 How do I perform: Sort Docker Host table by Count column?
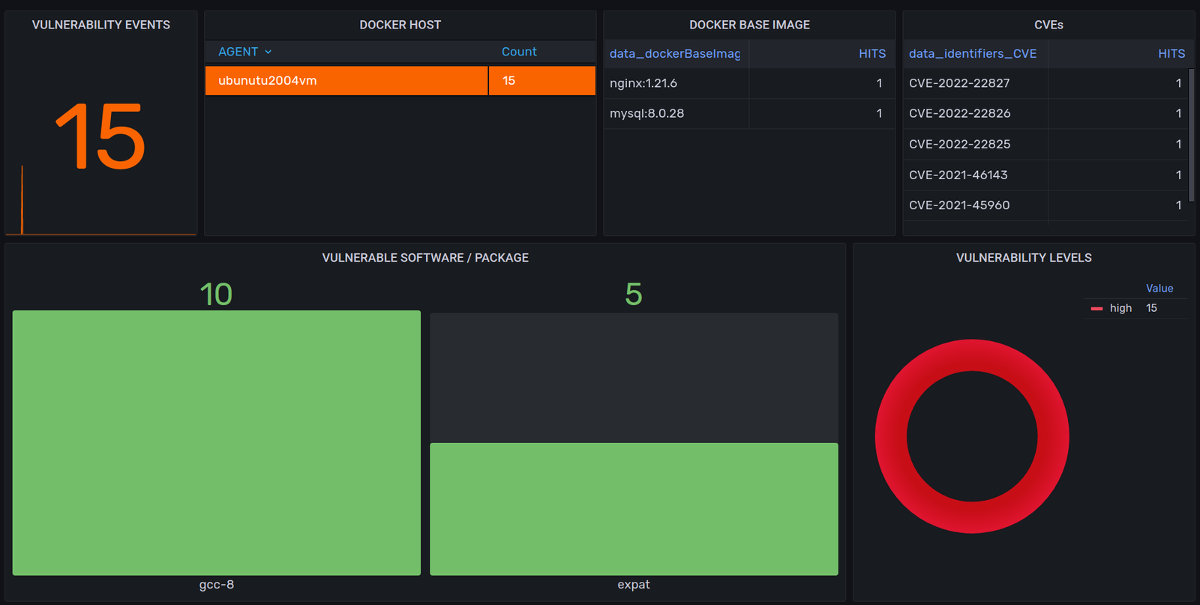tap(519, 52)
